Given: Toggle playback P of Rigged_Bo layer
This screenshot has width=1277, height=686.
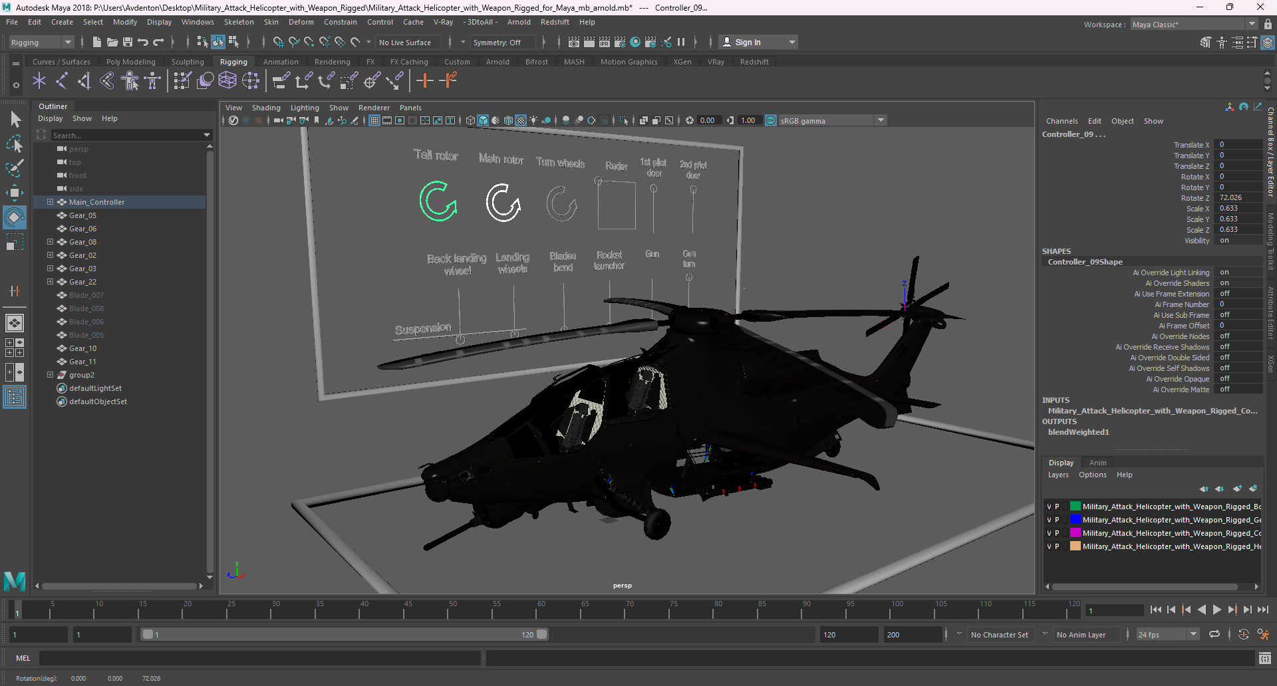Looking at the screenshot, I should pyautogui.click(x=1058, y=507).
